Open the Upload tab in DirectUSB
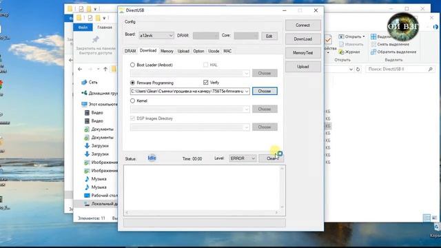This screenshot has height=248, width=441. pyautogui.click(x=183, y=51)
